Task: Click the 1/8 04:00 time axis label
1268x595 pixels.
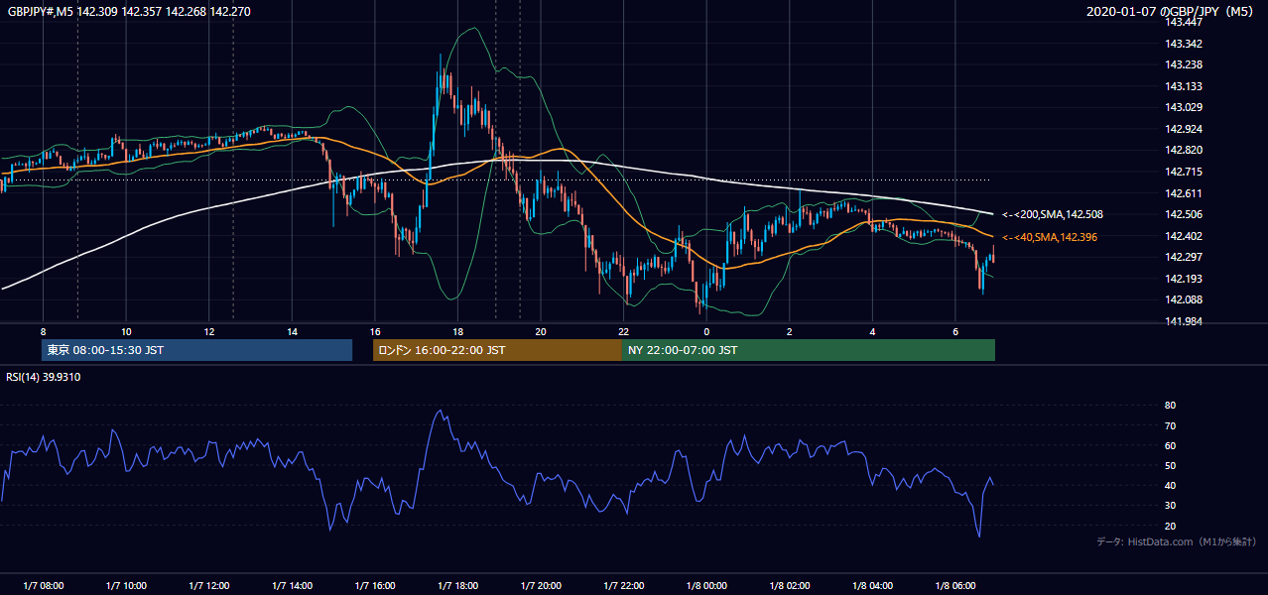Action: tap(873, 586)
